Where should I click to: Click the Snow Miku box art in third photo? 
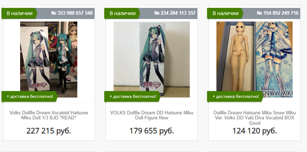click(x=274, y=60)
